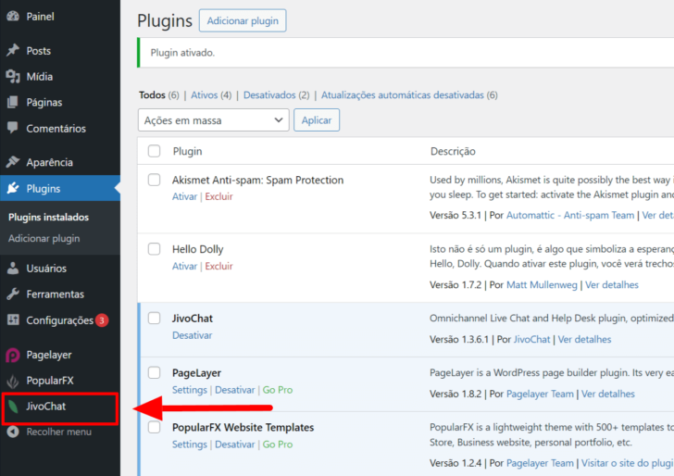Check the PageLayer plugin checkbox
The width and height of the screenshot is (674, 476).
click(x=154, y=372)
